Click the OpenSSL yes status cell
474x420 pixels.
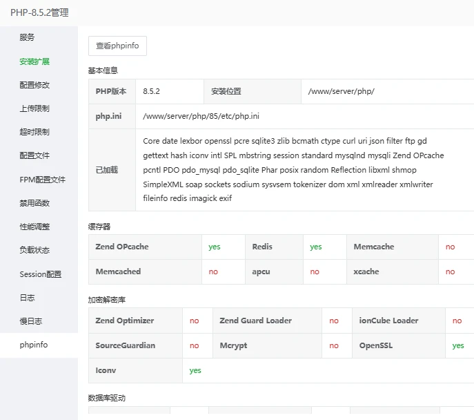(x=458, y=345)
